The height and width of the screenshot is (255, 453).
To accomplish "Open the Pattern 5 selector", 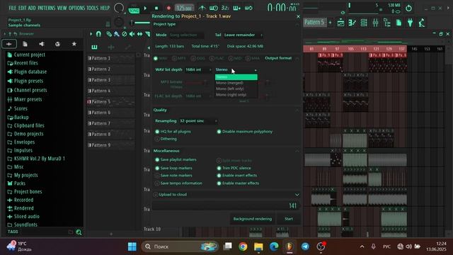I will (x=314, y=22).
